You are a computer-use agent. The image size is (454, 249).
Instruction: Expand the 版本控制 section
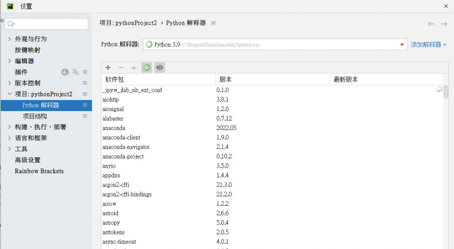click(x=10, y=83)
